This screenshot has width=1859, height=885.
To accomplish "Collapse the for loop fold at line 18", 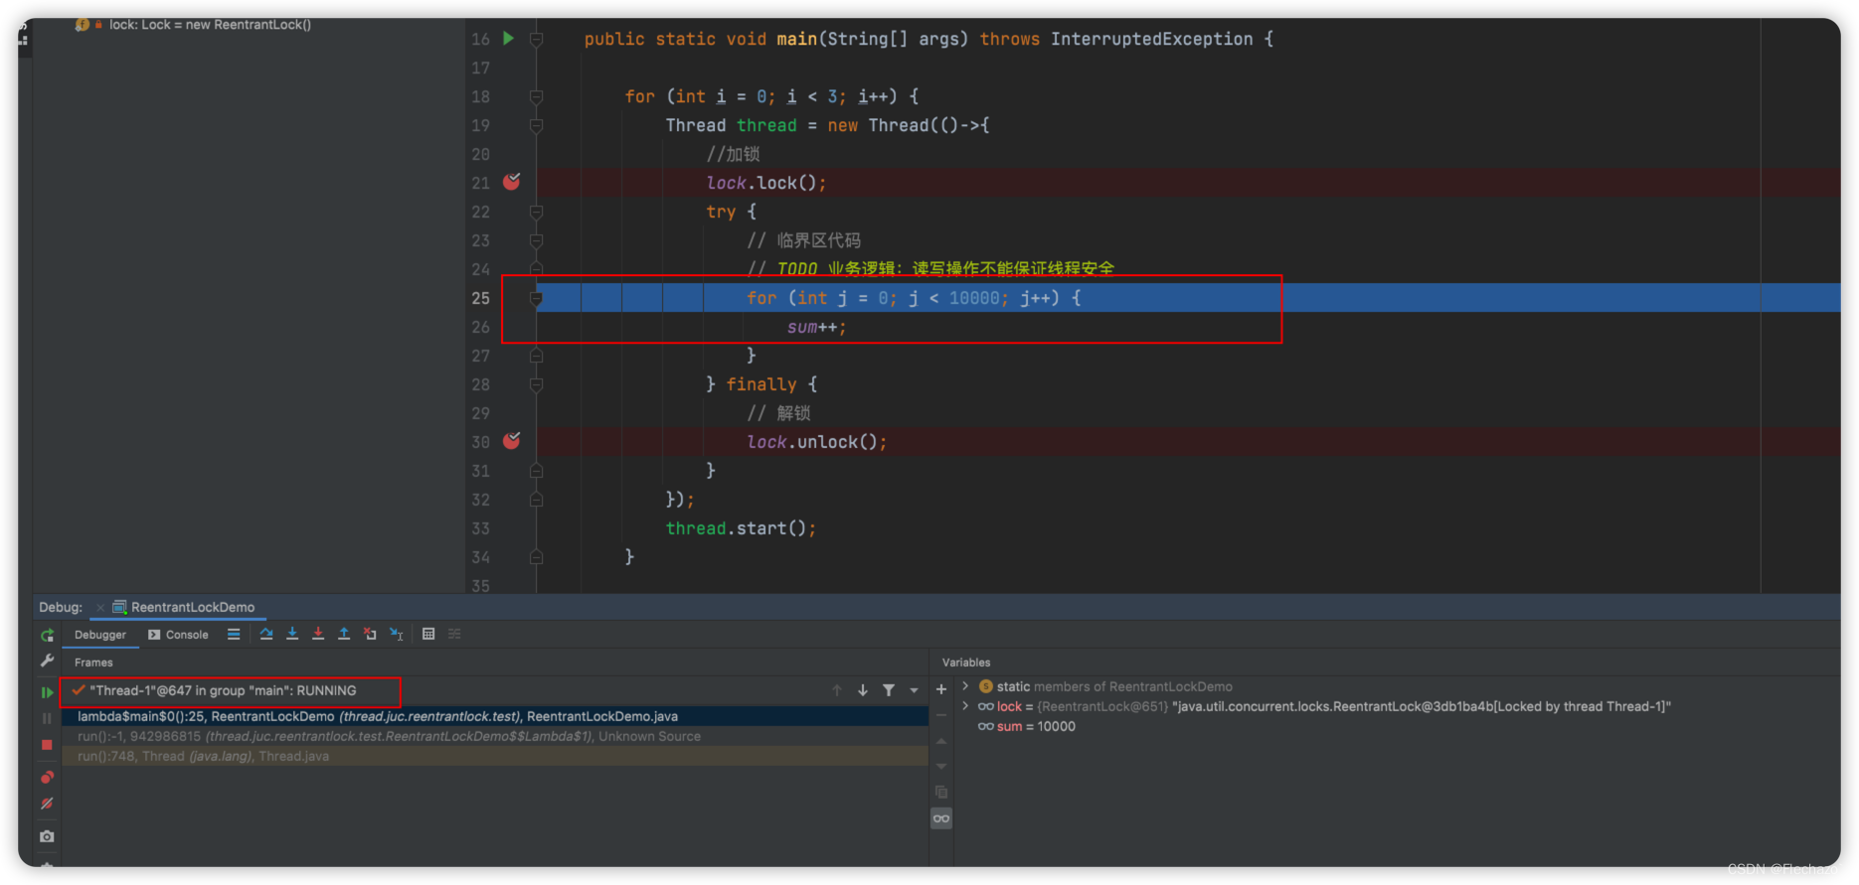I will click(537, 97).
